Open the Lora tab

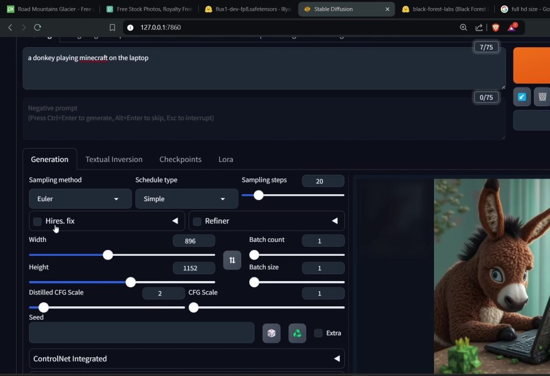(x=226, y=159)
